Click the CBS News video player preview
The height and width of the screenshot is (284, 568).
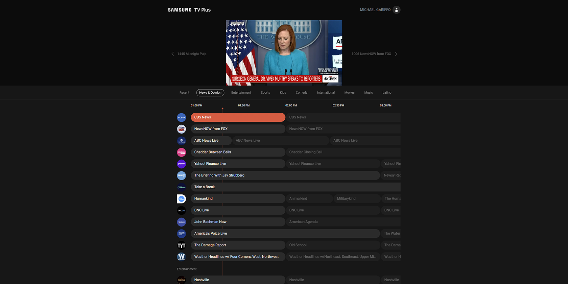point(284,53)
